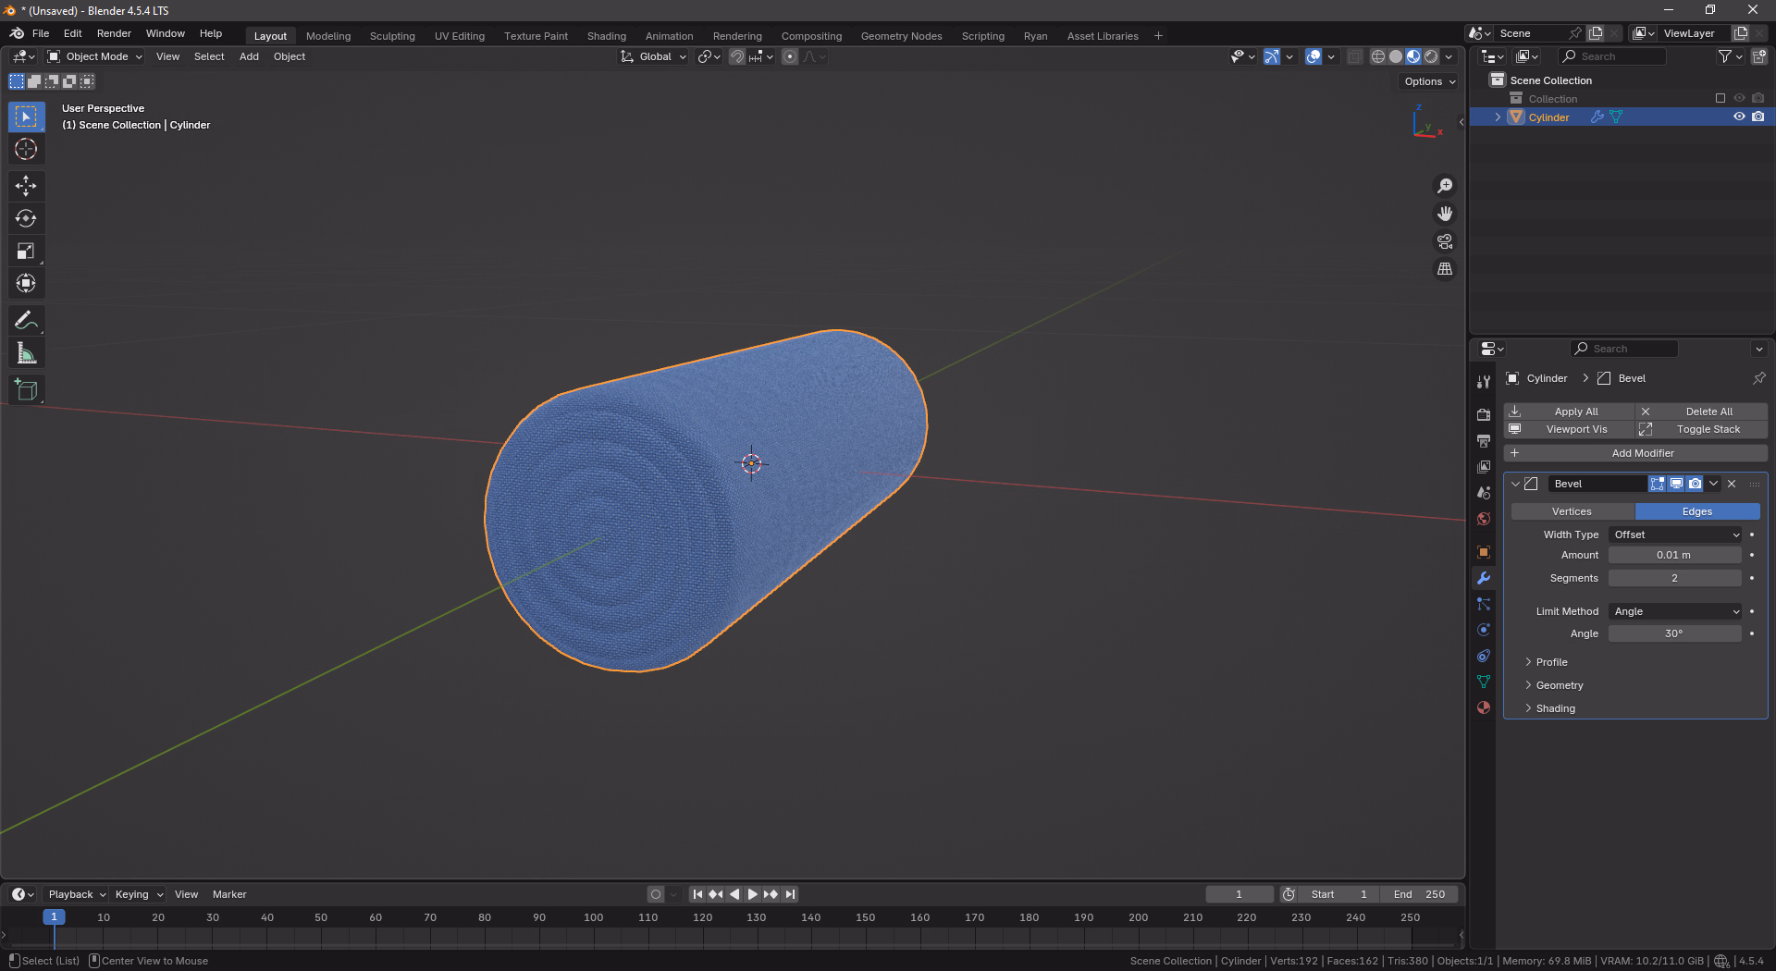The height and width of the screenshot is (971, 1776).
Task: Open the Render menu
Action: pyautogui.click(x=114, y=33)
